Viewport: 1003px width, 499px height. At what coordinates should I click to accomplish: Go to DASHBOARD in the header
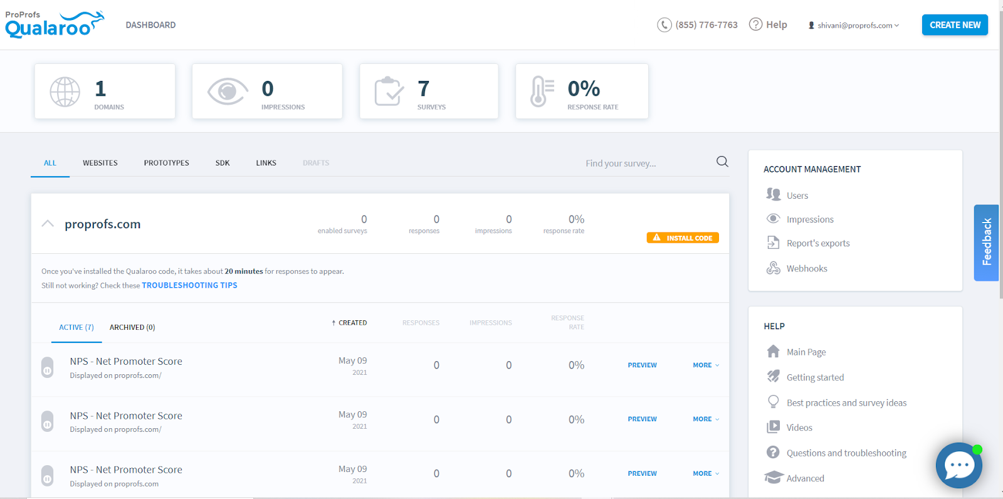150,25
